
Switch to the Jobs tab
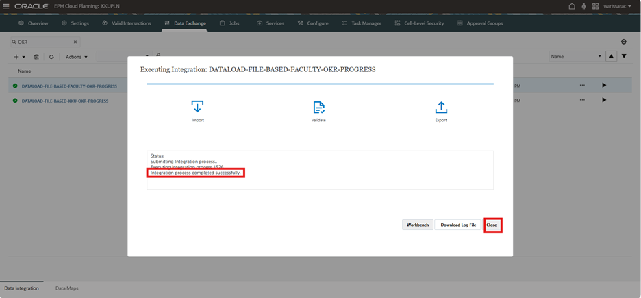[229, 23]
